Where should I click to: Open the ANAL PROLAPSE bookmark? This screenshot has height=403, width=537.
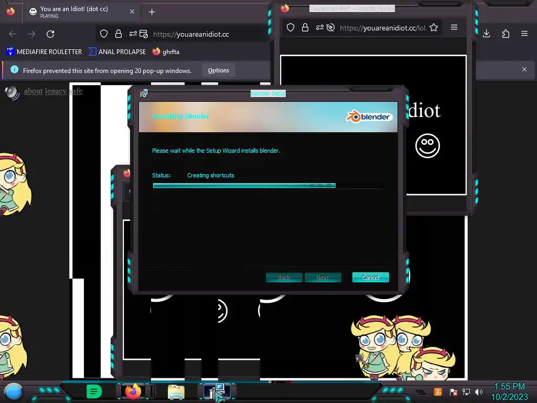(x=117, y=52)
